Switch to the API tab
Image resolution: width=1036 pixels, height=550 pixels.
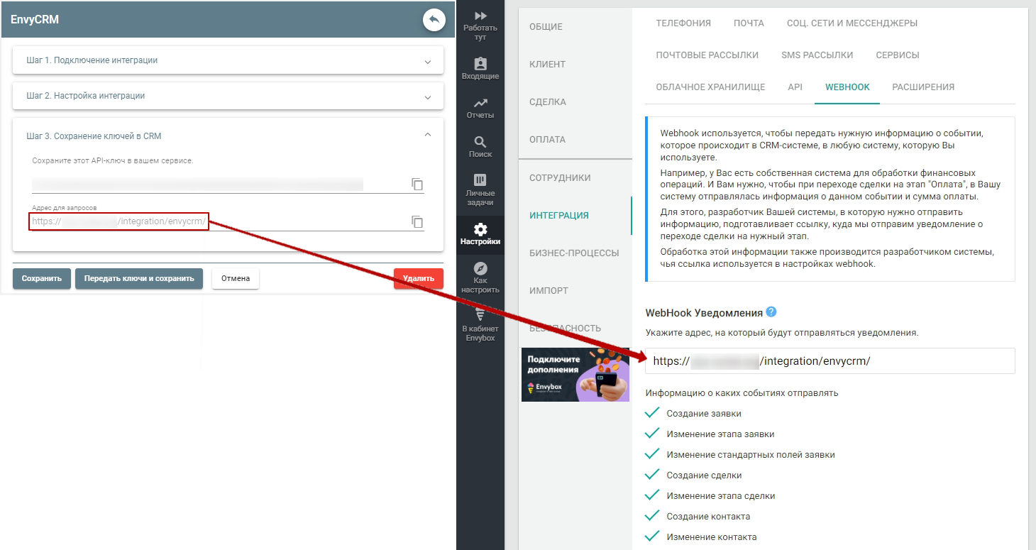(x=795, y=87)
